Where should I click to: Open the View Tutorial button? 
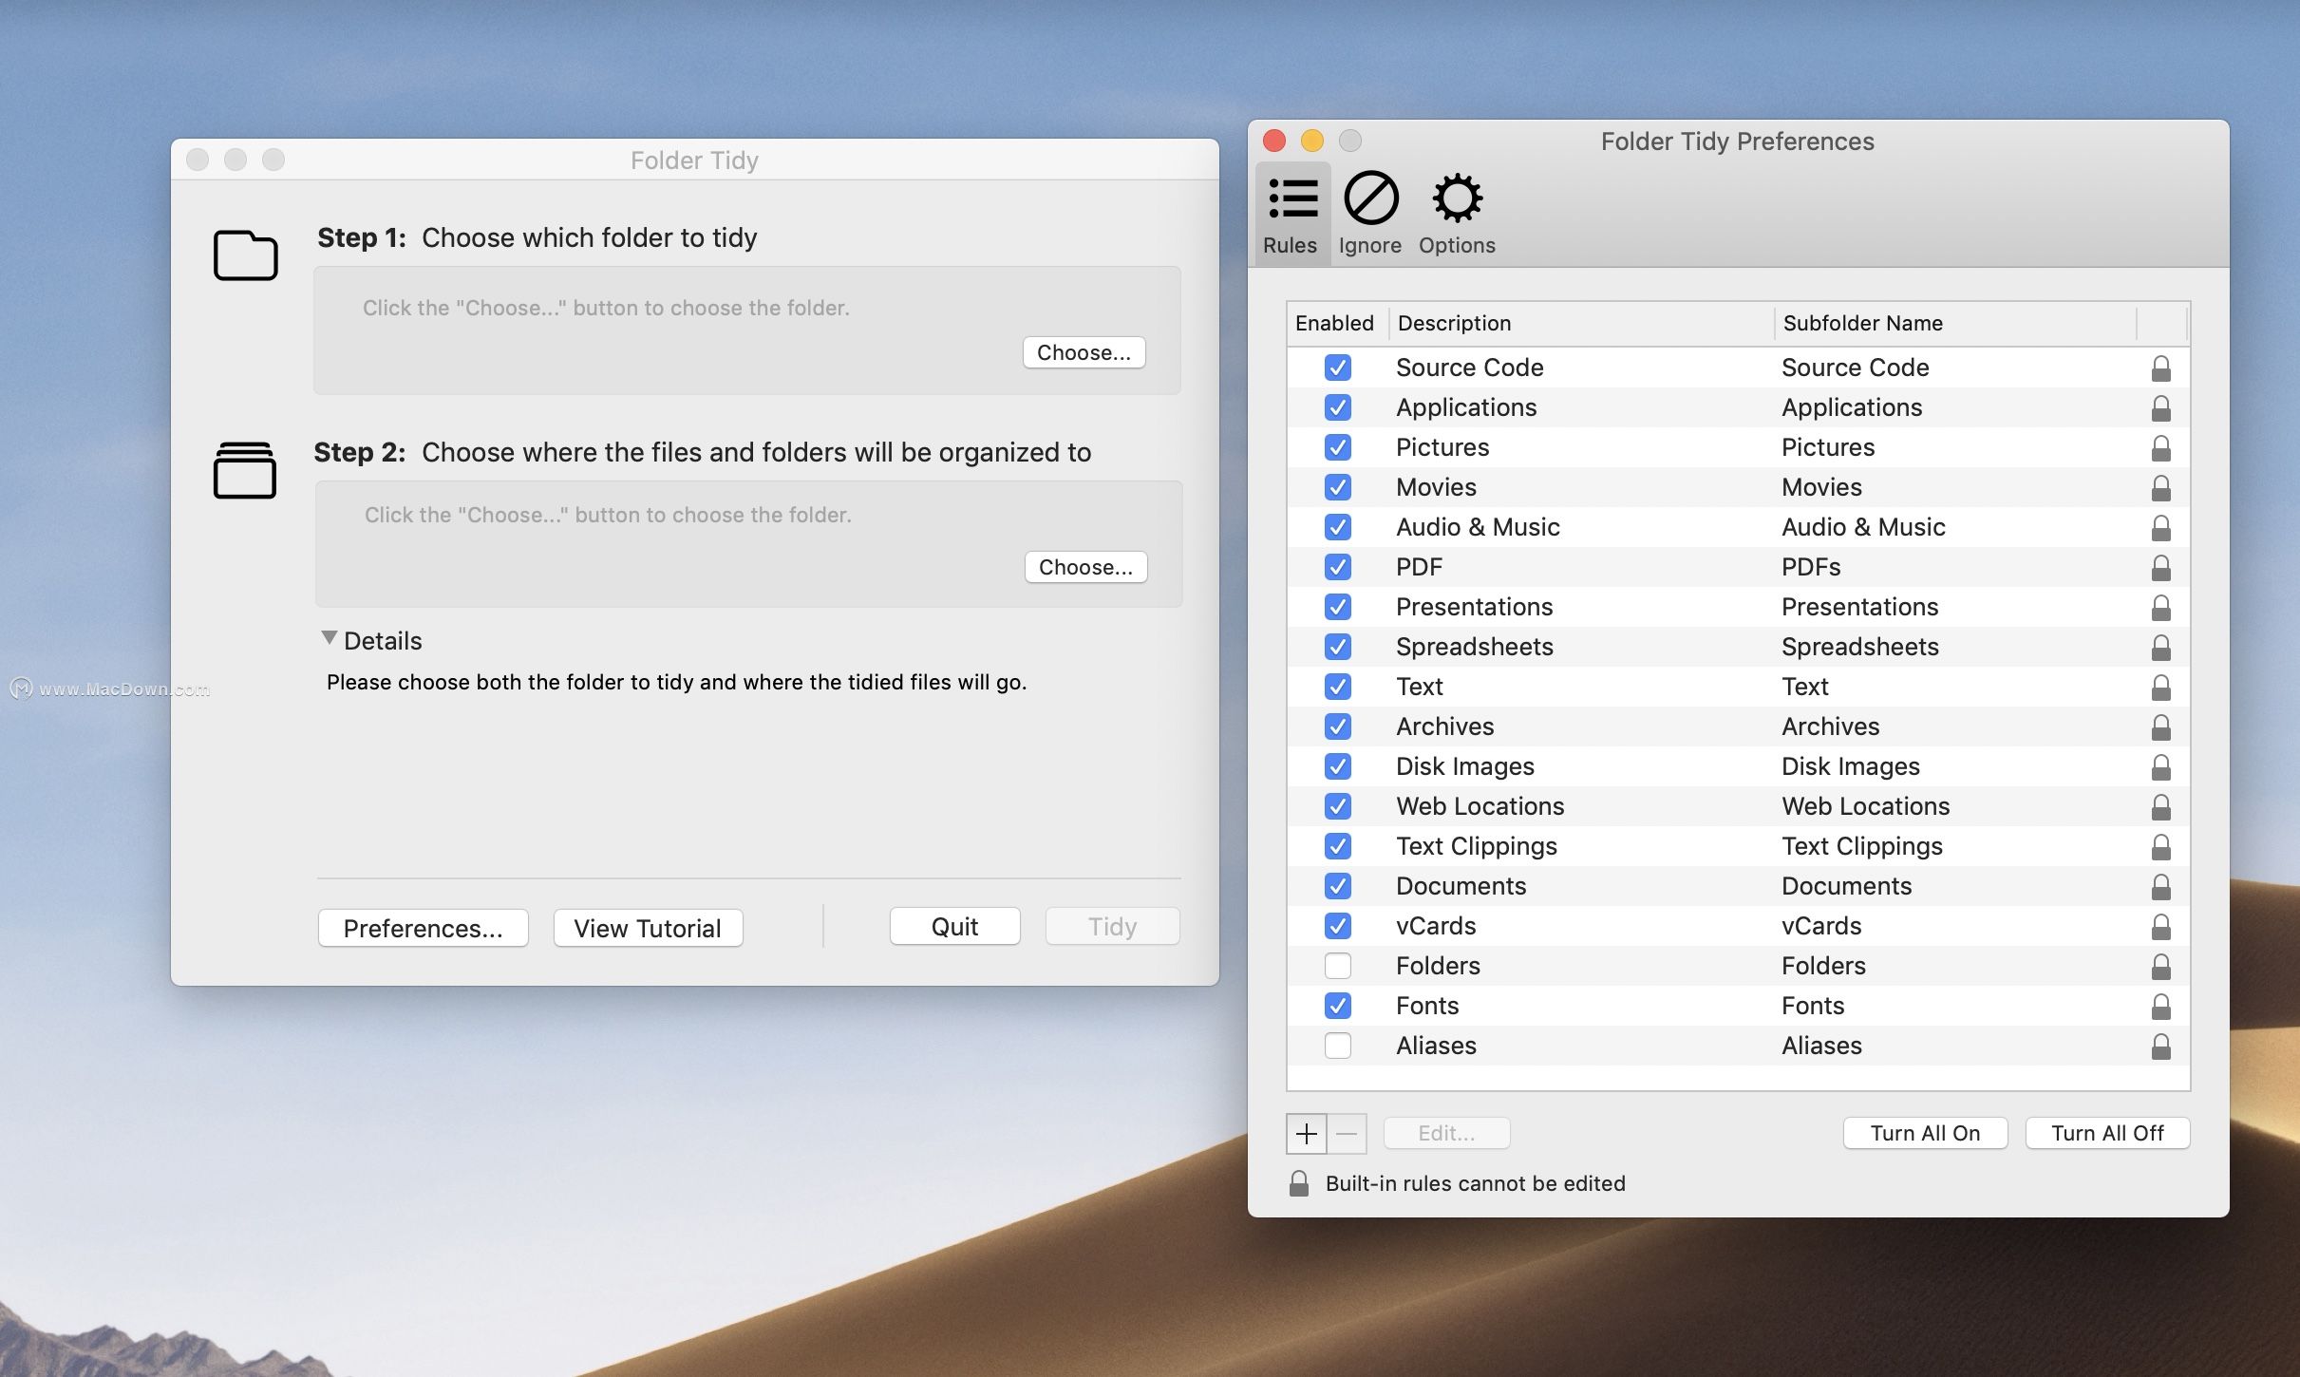click(x=648, y=928)
